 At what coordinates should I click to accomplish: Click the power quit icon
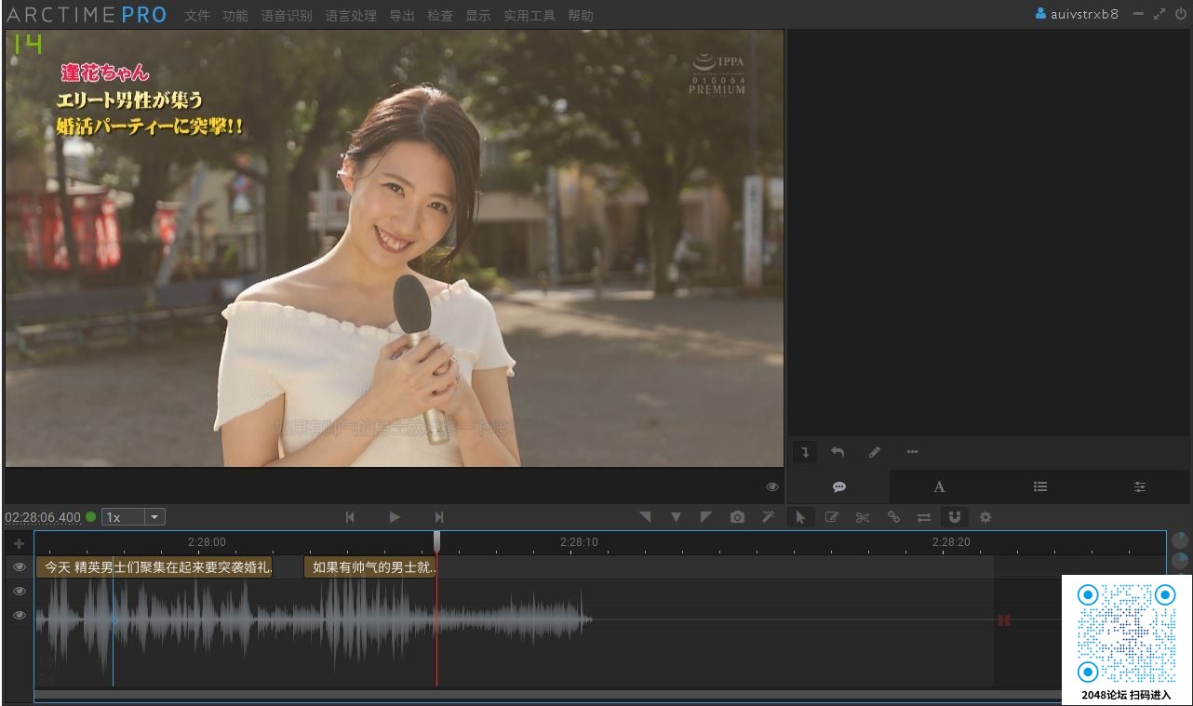point(1181,15)
